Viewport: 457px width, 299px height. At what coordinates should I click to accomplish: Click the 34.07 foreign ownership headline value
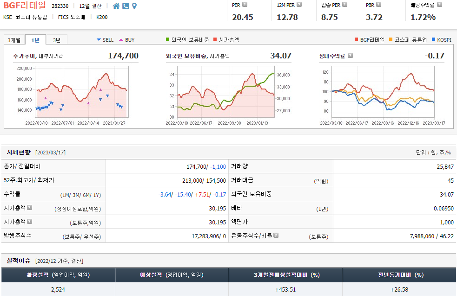[281, 56]
